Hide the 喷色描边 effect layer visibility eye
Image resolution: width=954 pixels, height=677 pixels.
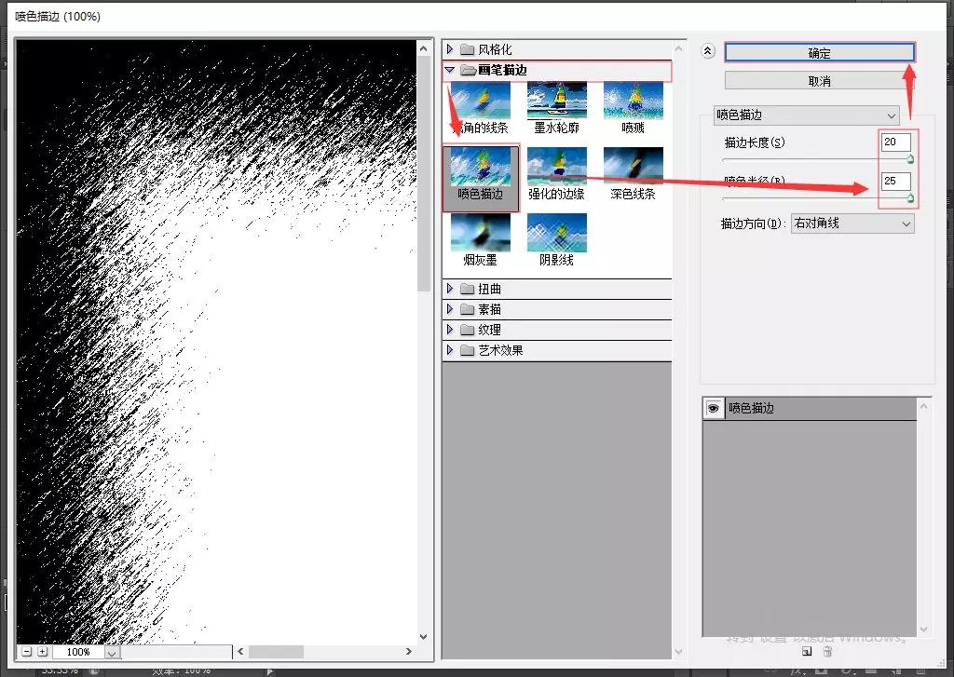712,408
